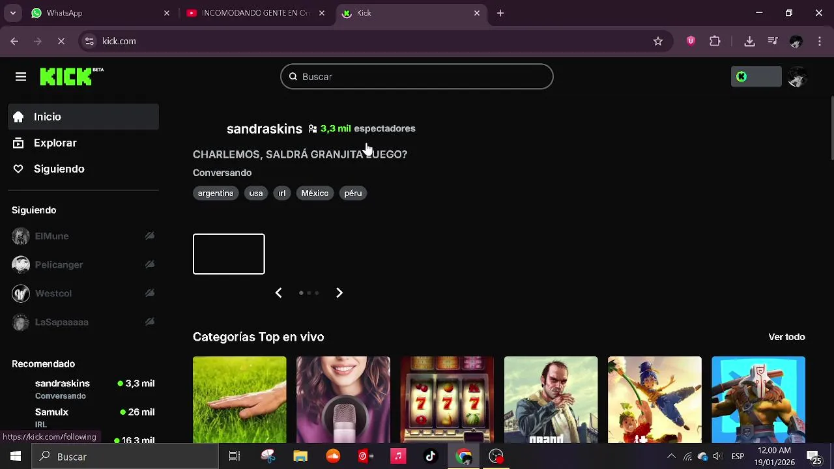Open Task View on taskbar
Viewport: 834px width, 469px height.
pos(235,457)
